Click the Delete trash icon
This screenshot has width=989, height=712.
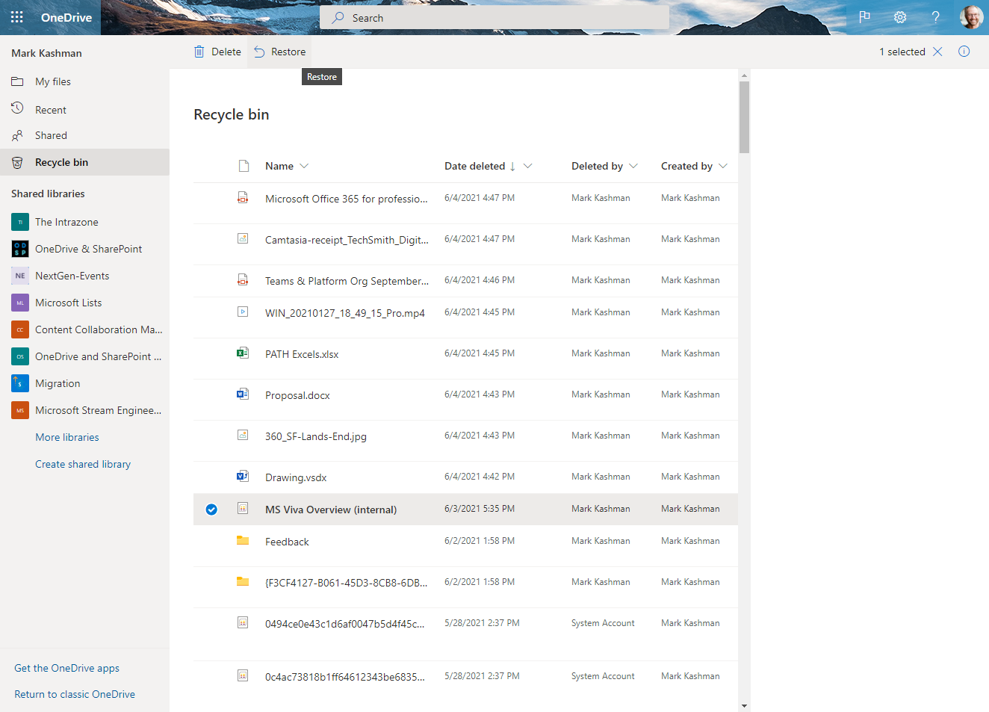tap(199, 52)
